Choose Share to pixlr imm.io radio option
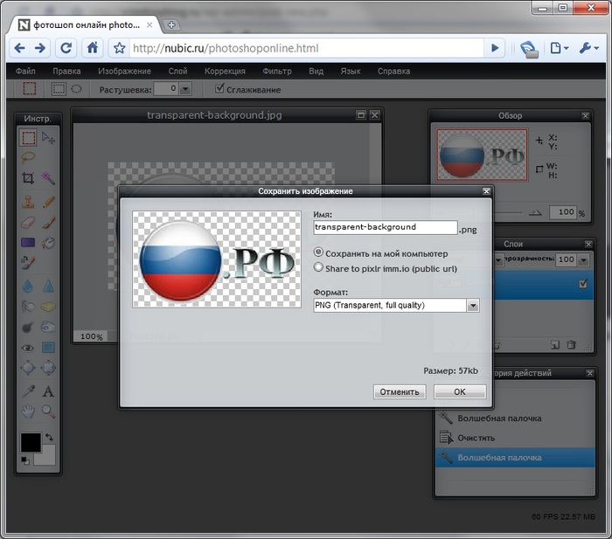Screen dimensions: 612x539 318,267
